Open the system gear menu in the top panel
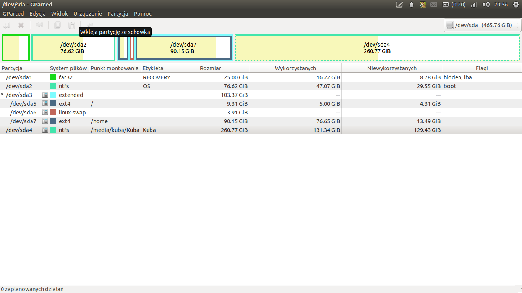The width and height of the screenshot is (522, 293). (516, 5)
